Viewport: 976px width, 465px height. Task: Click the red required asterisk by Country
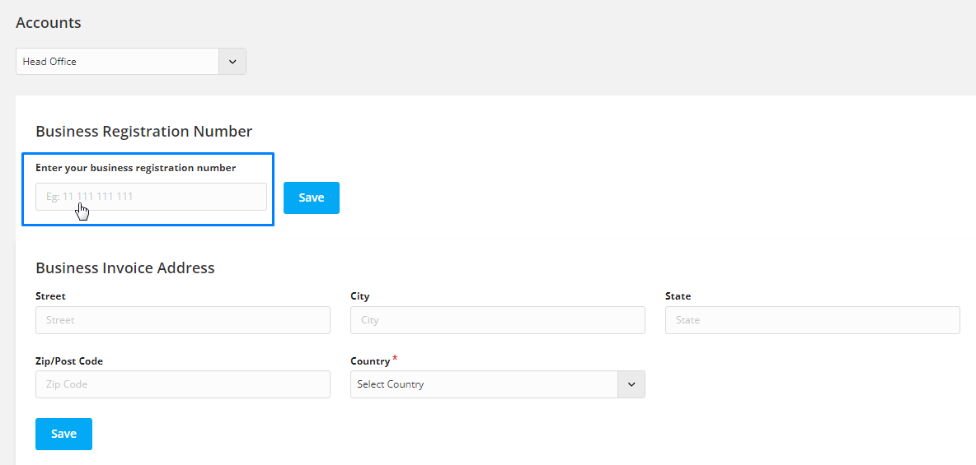click(x=395, y=360)
